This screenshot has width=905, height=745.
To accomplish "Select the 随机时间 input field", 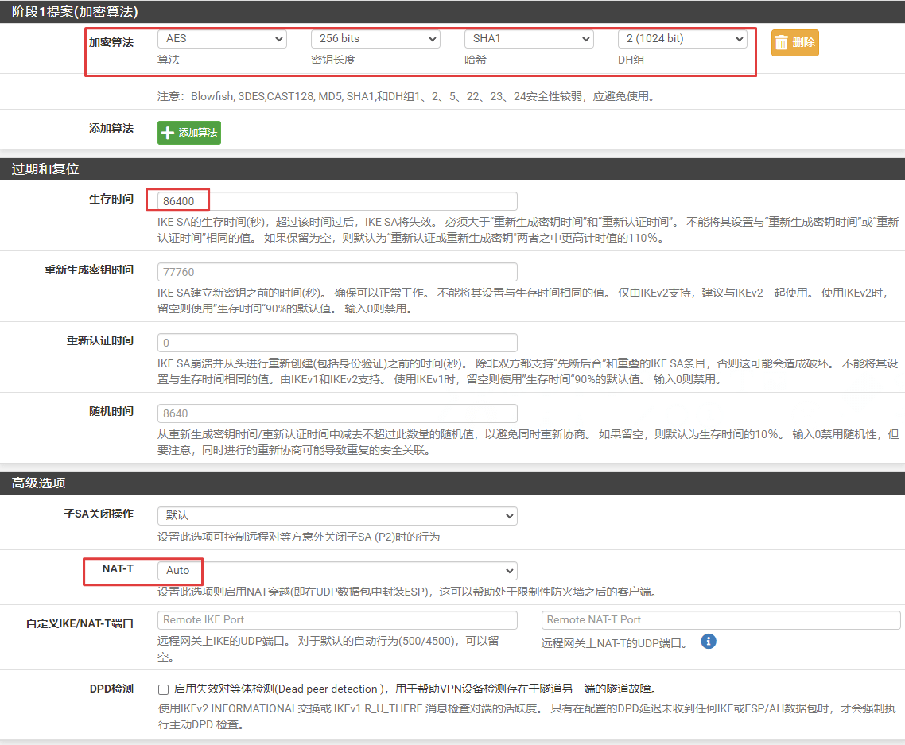I will click(x=337, y=413).
